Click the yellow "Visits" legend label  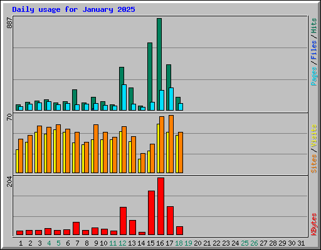[313, 136]
